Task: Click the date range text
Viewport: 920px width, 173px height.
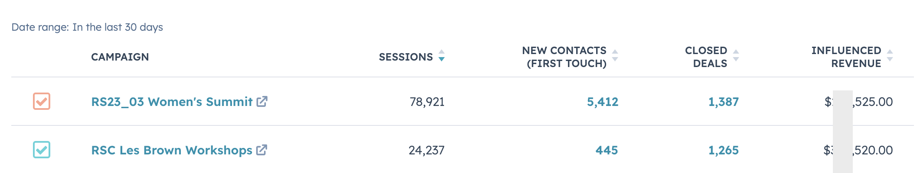Action: pyautogui.click(x=87, y=27)
